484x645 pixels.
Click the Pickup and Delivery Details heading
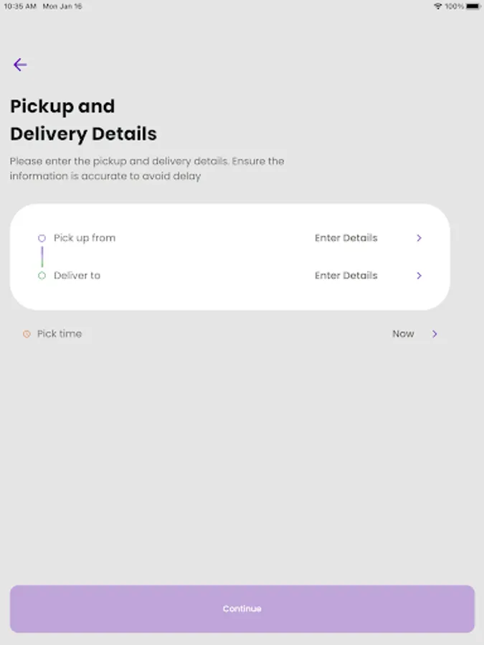[x=83, y=120]
